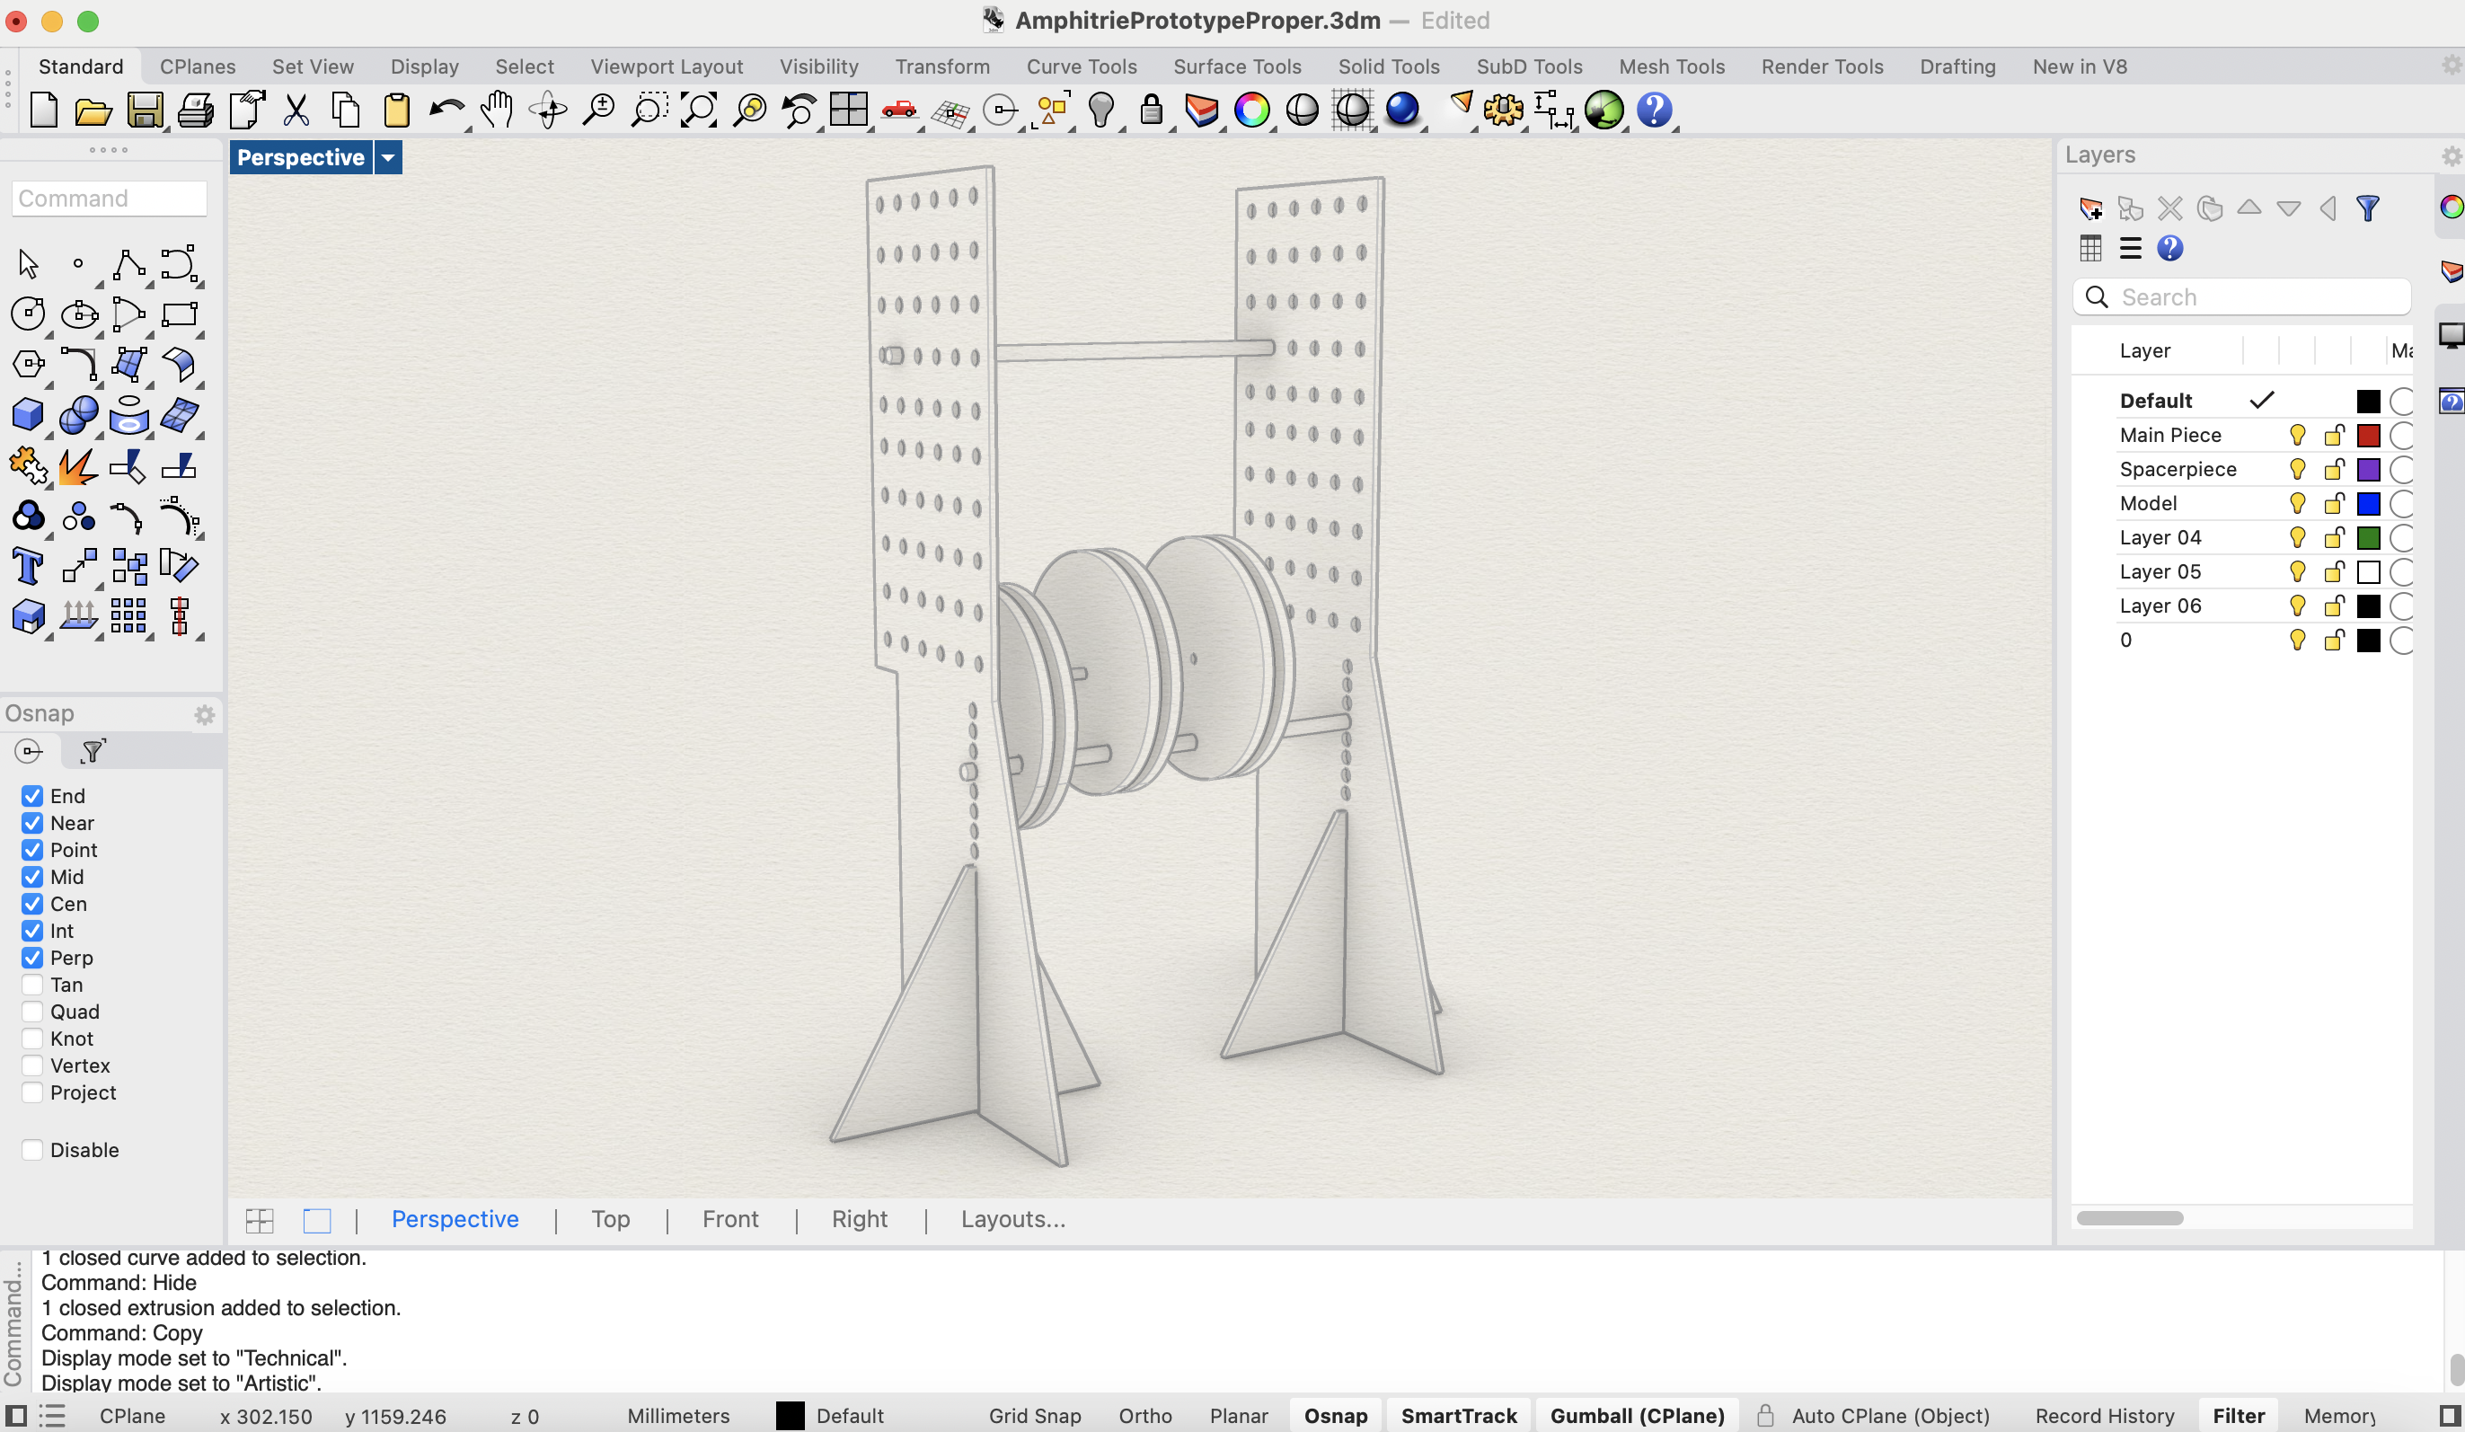Open Layers panel gear menu

2451,156
